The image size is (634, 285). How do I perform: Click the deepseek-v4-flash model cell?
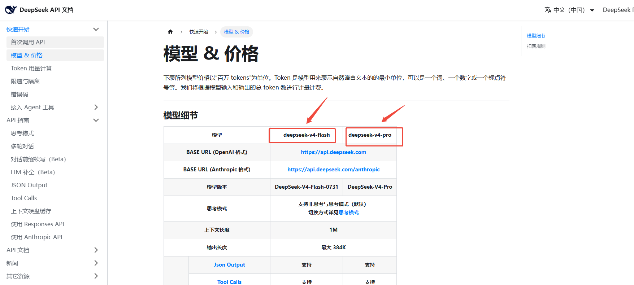(x=307, y=135)
